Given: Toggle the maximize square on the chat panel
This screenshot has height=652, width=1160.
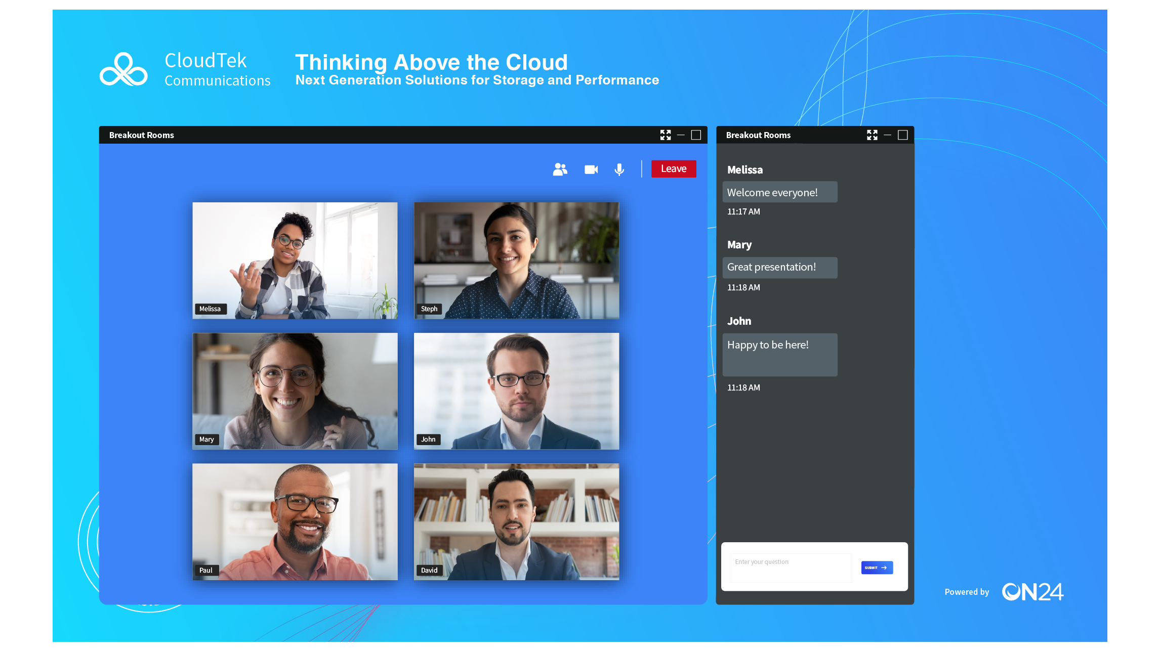Looking at the screenshot, I should 903,135.
